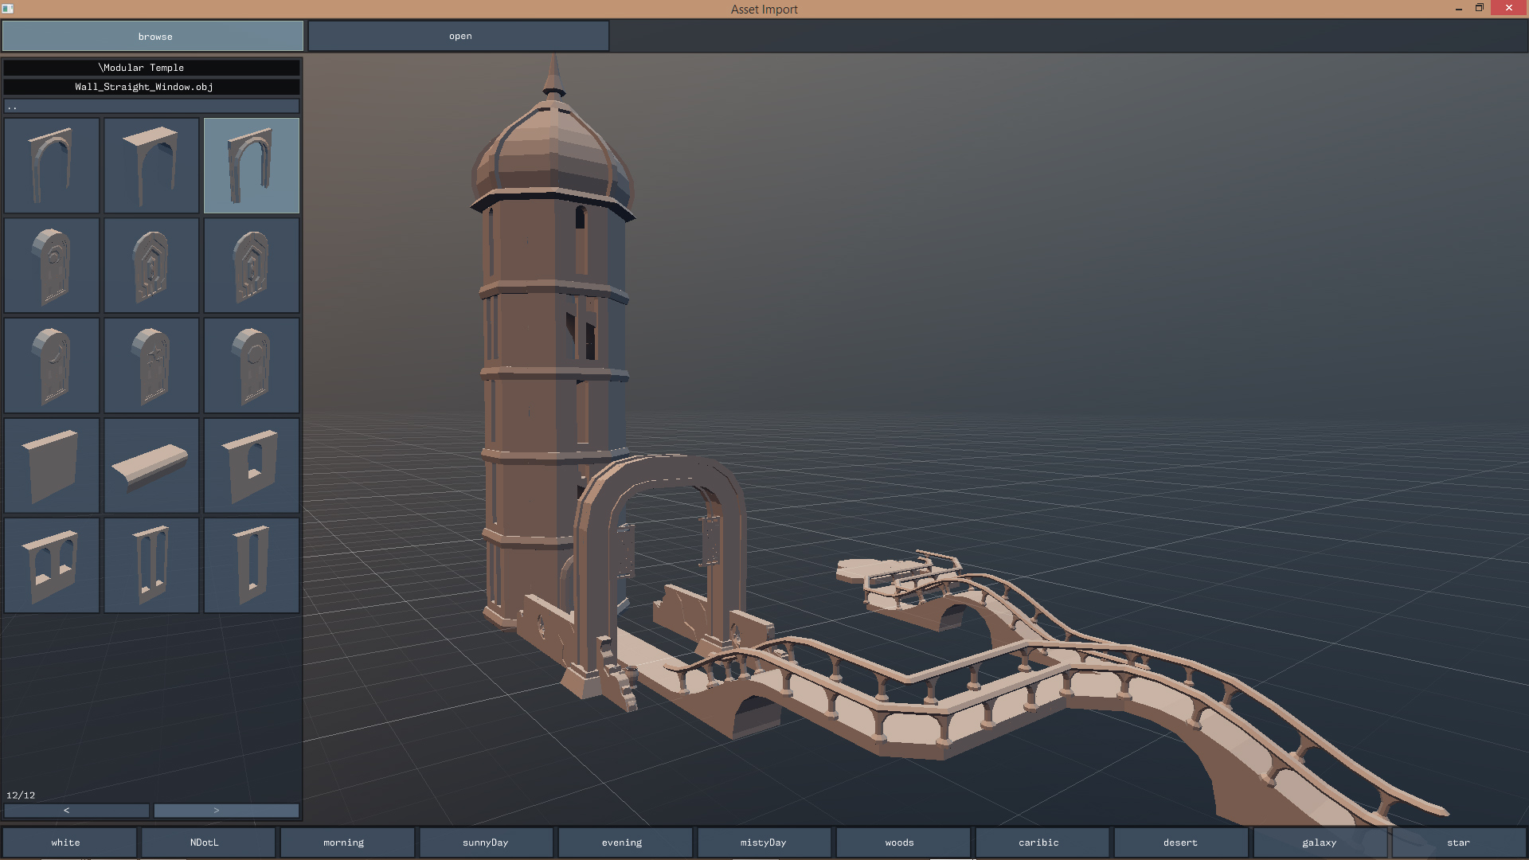Switch lighting to white preset
Image resolution: width=1529 pixels, height=860 pixels.
pos(69,842)
